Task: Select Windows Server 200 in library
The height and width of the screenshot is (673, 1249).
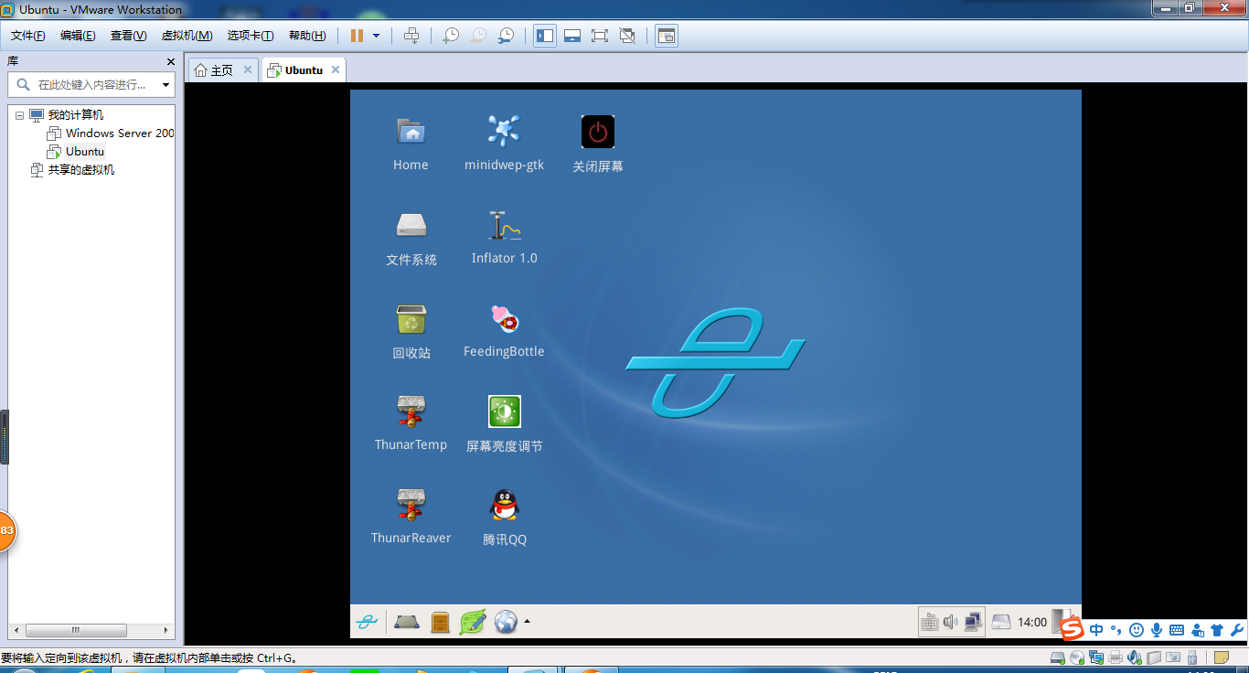Action: click(x=111, y=134)
